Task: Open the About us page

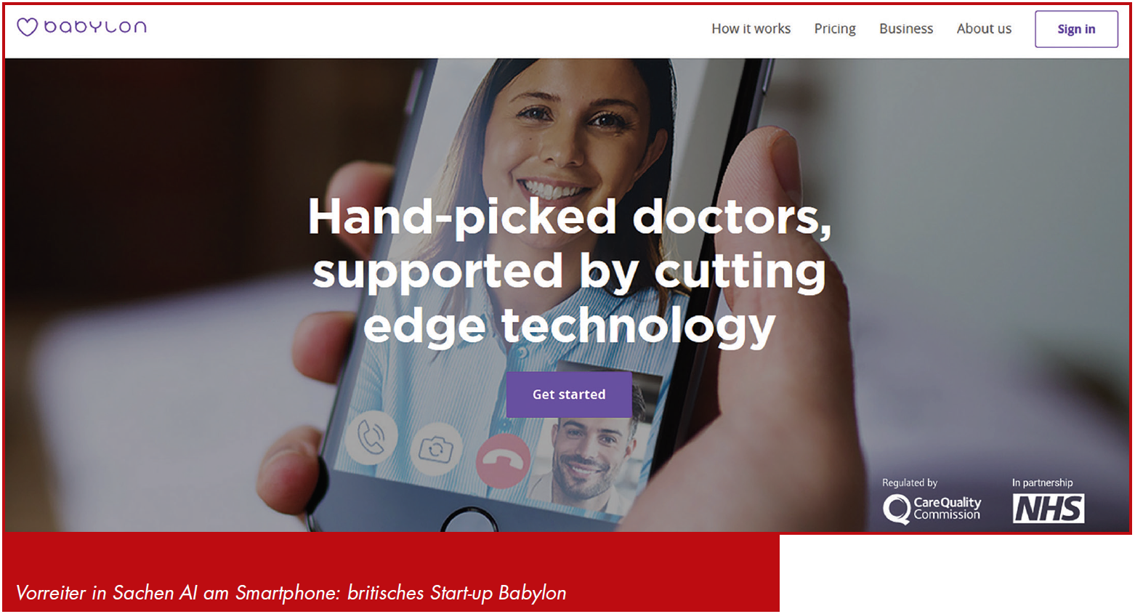Action: 984,29
